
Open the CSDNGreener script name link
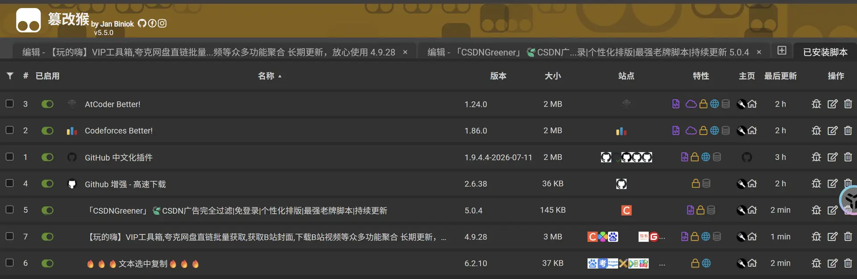(x=237, y=210)
